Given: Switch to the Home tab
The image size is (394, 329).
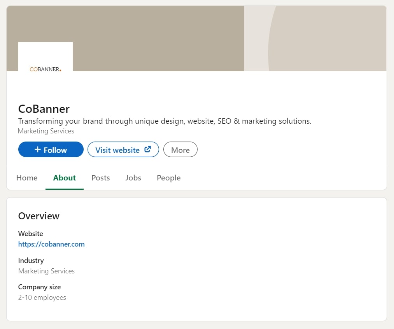Looking at the screenshot, I should (x=27, y=178).
